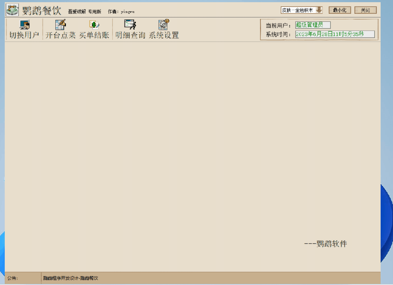Image resolution: width=393 pixels, height=285 pixels.
Task: Click the 最小化 minimize button
Action: click(339, 10)
